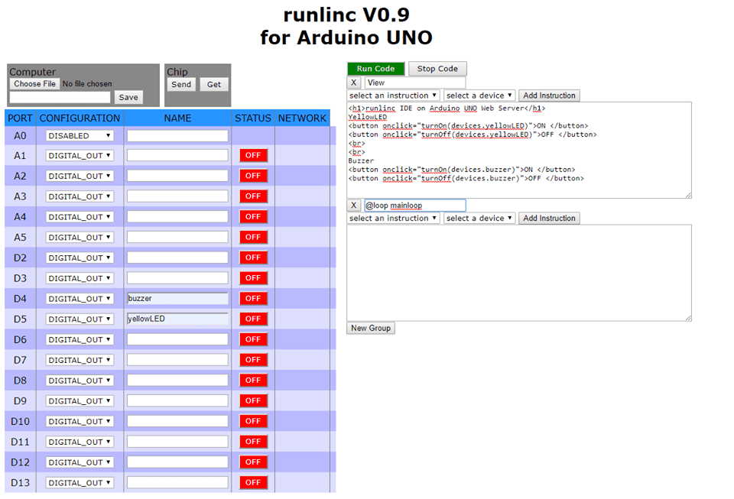Viewport: 734px width, 499px height.
Task: Toggle the OFF status of port A5
Action: coord(253,237)
